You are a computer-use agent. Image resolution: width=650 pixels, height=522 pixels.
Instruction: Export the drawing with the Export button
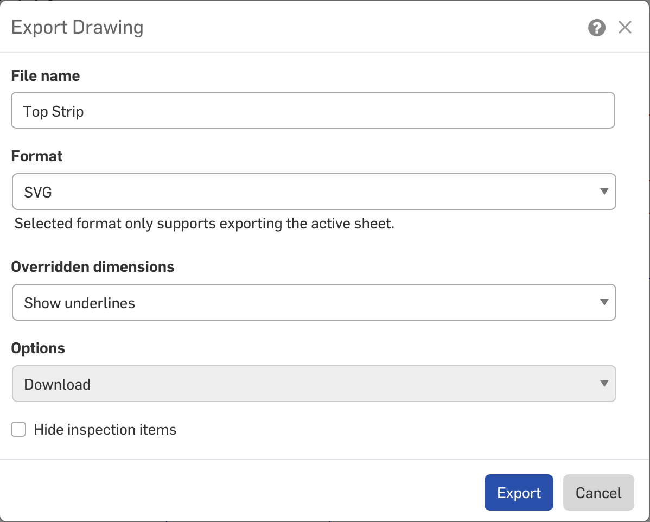(x=519, y=493)
